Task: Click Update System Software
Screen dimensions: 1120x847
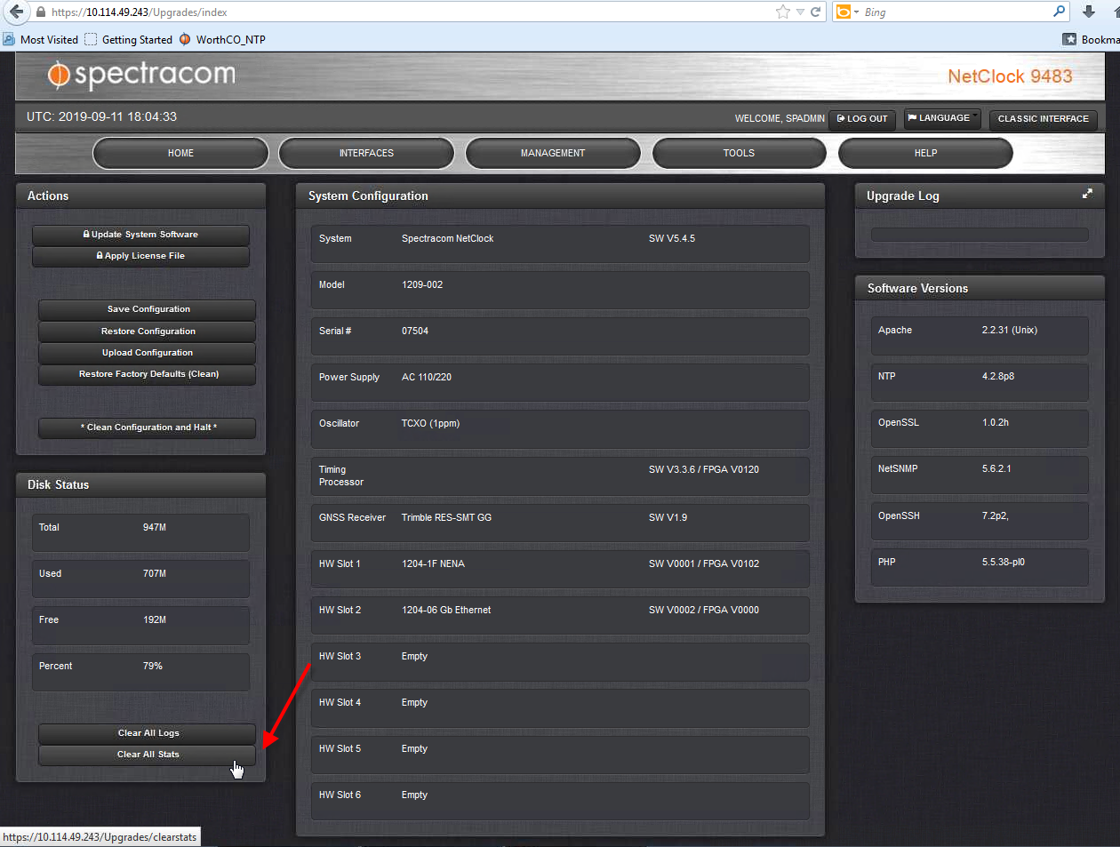Action: click(x=140, y=235)
